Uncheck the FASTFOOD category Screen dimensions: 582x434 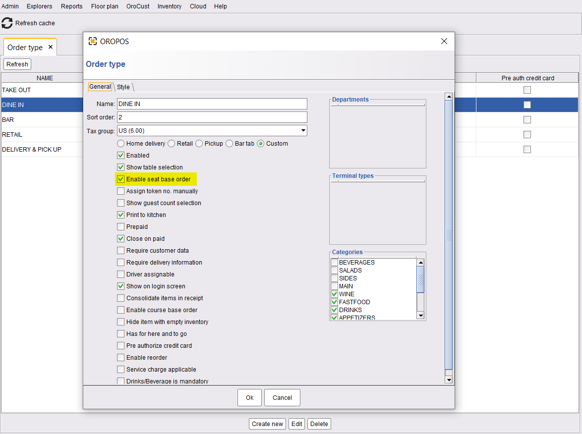click(x=335, y=302)
